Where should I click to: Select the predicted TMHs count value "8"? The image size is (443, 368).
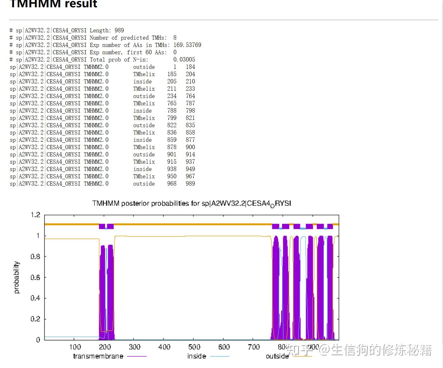(x=175, y=38)
